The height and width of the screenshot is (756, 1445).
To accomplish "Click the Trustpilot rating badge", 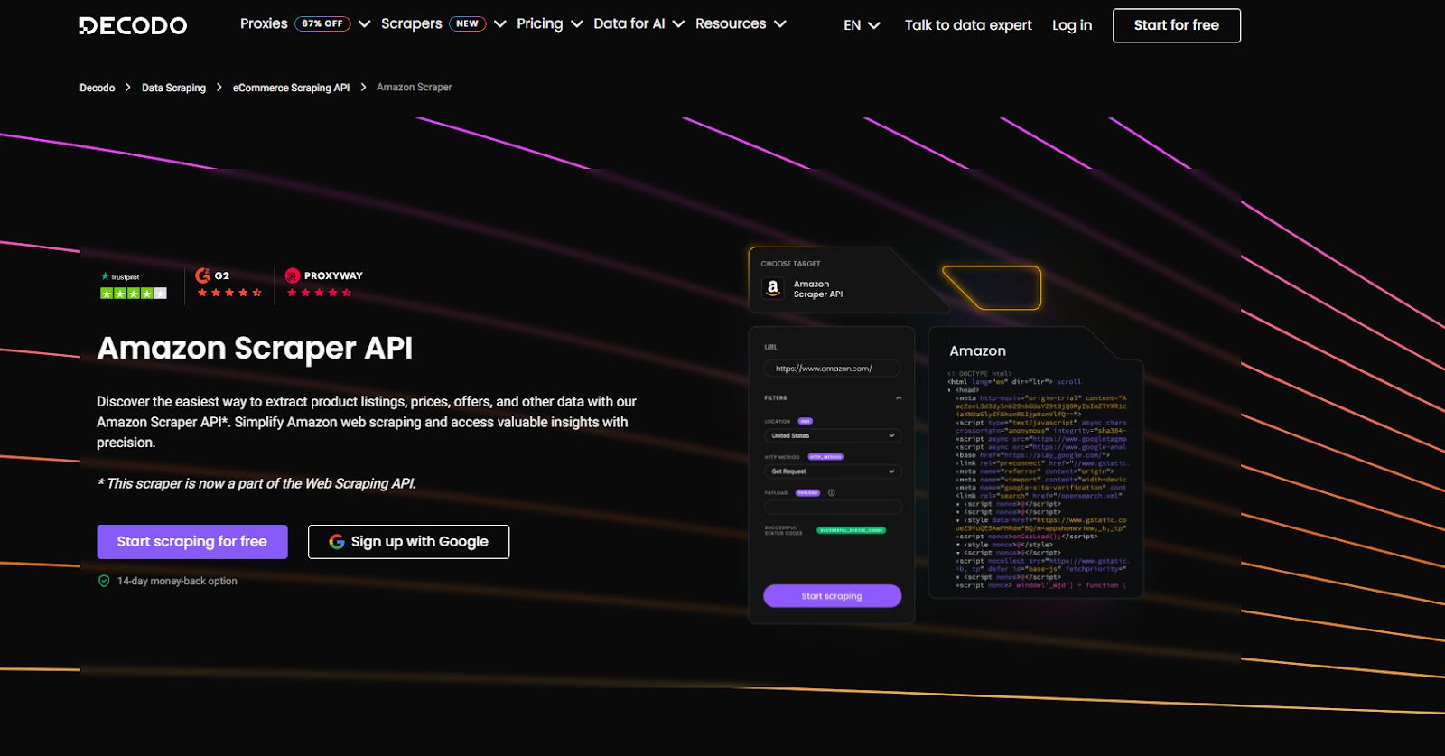I will point(134,285).
